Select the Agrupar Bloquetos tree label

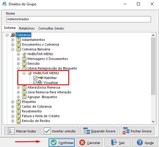[42, 97]
